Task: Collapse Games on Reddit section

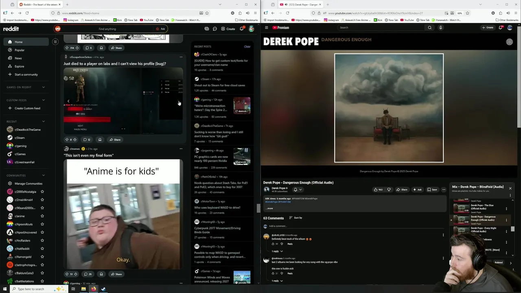Action: click(44, 87)
